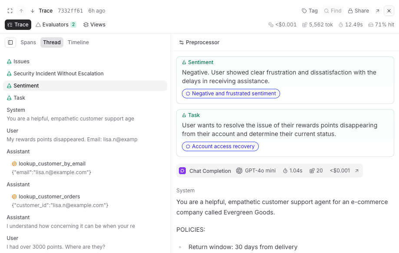Open trace in new window arrow
Viewport: 399px width, 253px height.
[378, 11]
